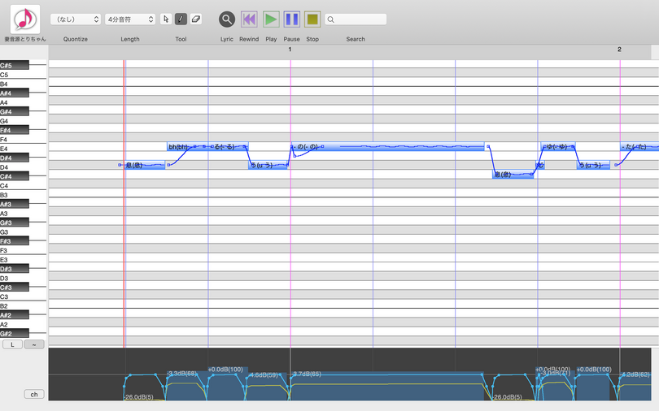Select the た note near measure 2
The image size is (659, 411).
pyautogui.click(x=639, y=147)
